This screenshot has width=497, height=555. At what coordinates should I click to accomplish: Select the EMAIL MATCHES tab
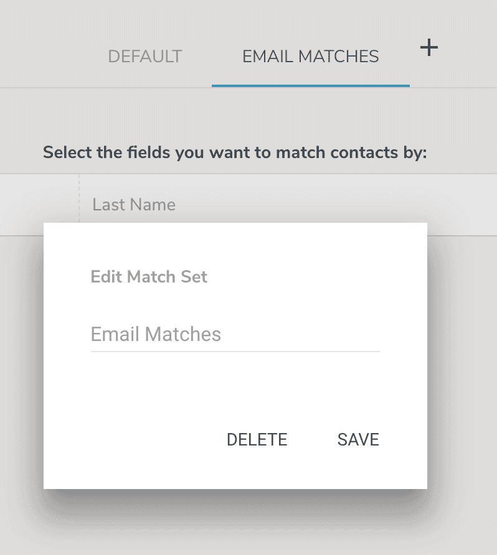(x=311, y=57)
